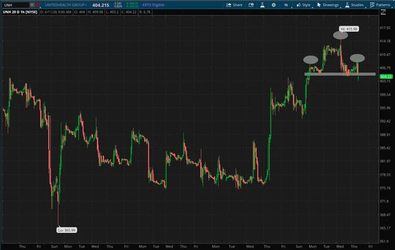Open the Studies menu
The width and height of the screenshot is (395, 250).
tap(355, 5)
